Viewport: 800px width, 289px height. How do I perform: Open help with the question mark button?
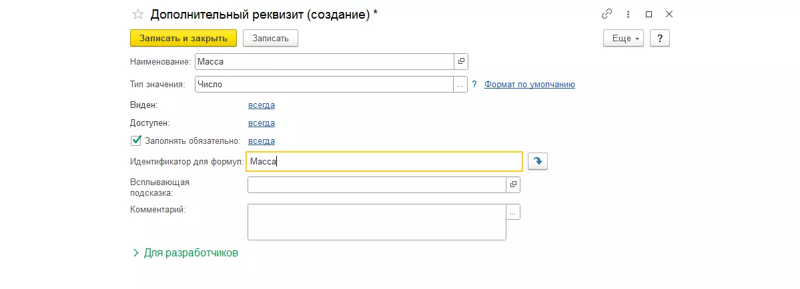(x=659, y=38)
